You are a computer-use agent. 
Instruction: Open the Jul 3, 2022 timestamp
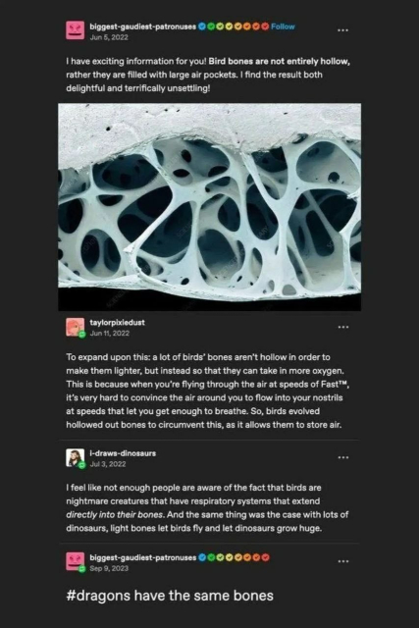pyautogui.click(x=108, y=464)
